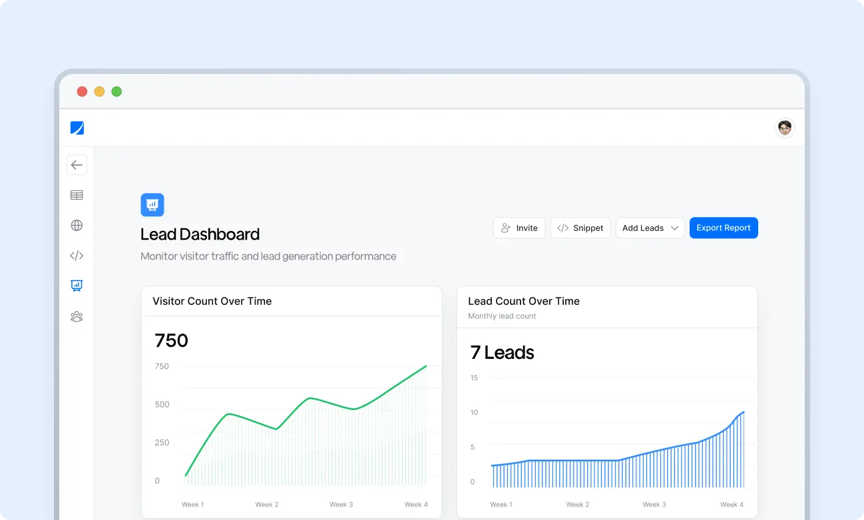Click the green visitor line peak
Viewport: 864px width, 520px height.
click(425, 366)
